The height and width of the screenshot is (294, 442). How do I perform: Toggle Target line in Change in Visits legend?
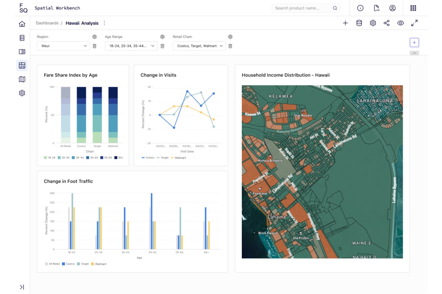click(x=162, y=158)
